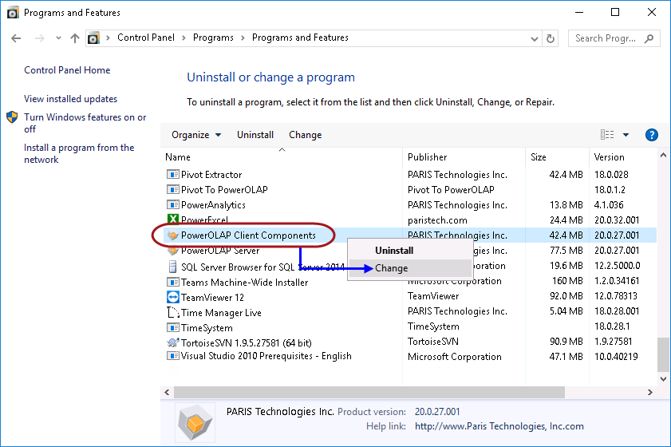
Task: Click the PowerExcel green icon
Action: point(172,220)
